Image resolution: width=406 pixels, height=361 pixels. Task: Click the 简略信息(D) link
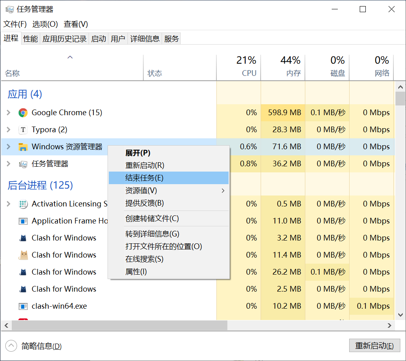point(41,346)
